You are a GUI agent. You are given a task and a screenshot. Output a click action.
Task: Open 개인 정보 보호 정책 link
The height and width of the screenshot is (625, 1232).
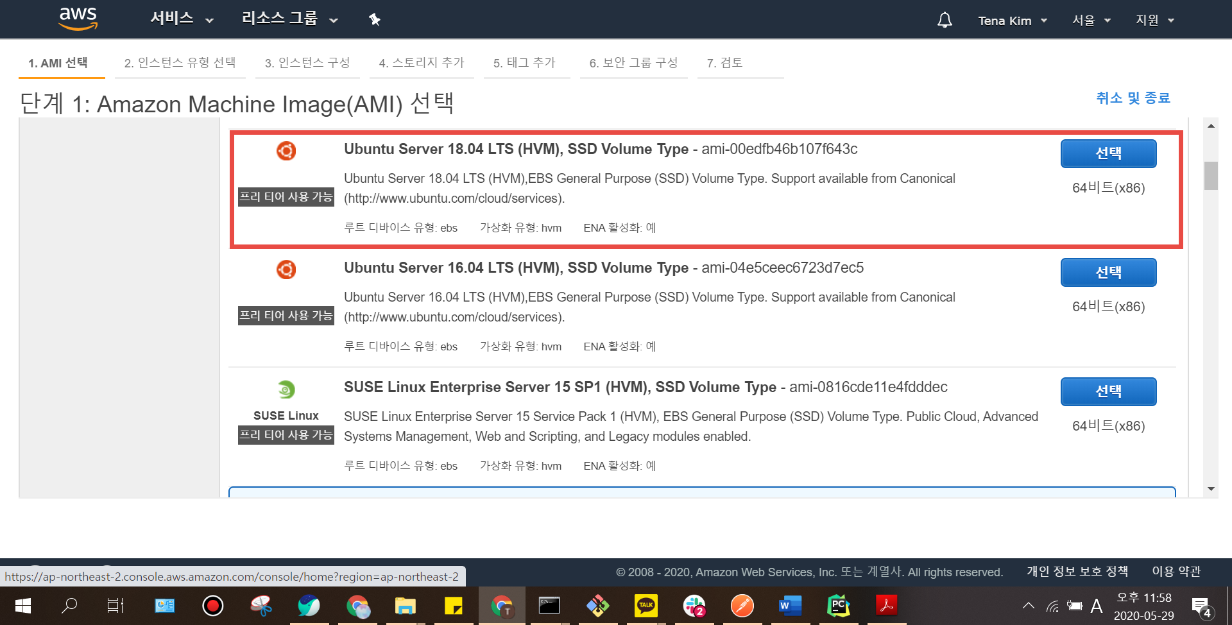click(1077, 571)
